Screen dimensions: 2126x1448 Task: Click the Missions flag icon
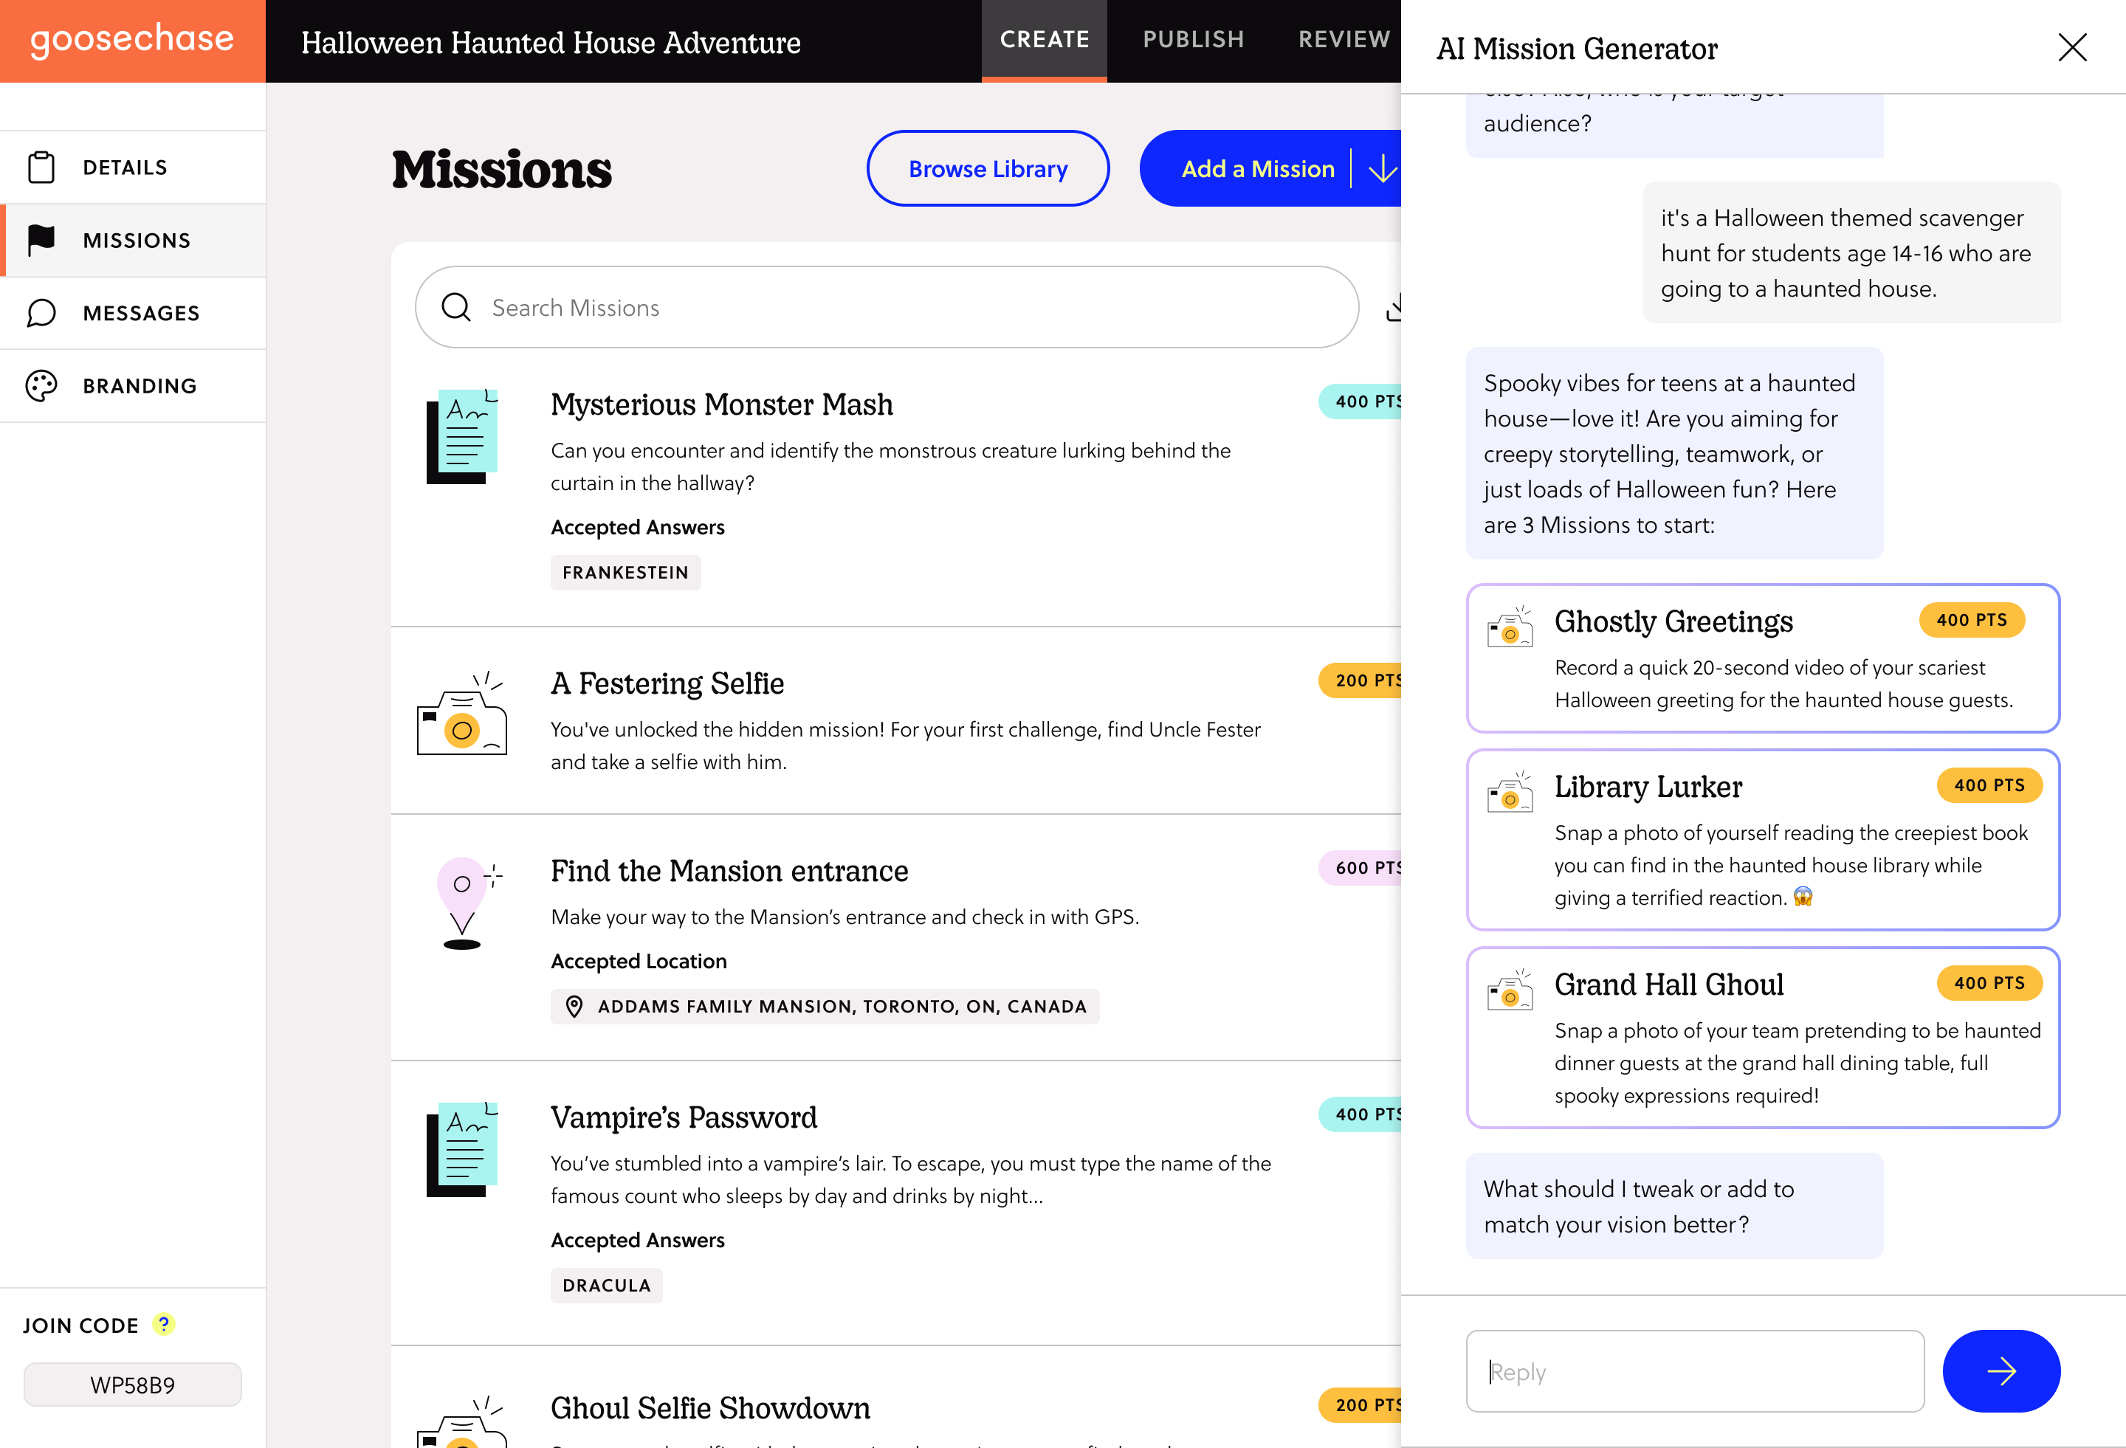[x=41, y=240]
